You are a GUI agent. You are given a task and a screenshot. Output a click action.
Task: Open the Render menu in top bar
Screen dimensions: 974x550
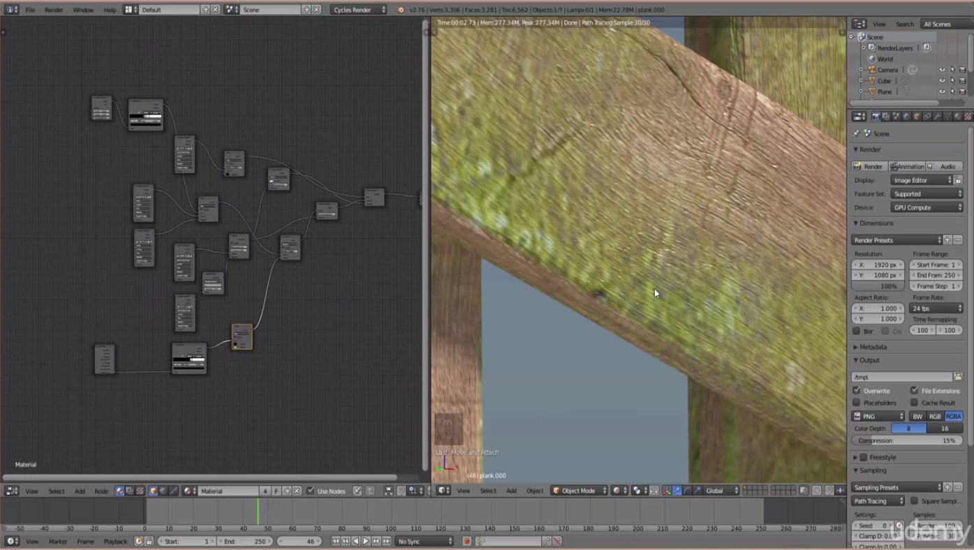click(54, 10)
